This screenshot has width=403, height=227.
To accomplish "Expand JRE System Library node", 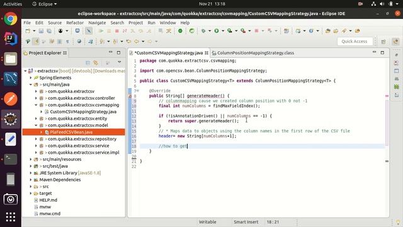I will click(31, 173).
